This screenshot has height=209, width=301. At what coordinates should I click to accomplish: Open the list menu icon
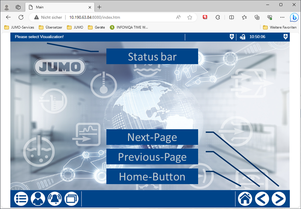[21, 199]
